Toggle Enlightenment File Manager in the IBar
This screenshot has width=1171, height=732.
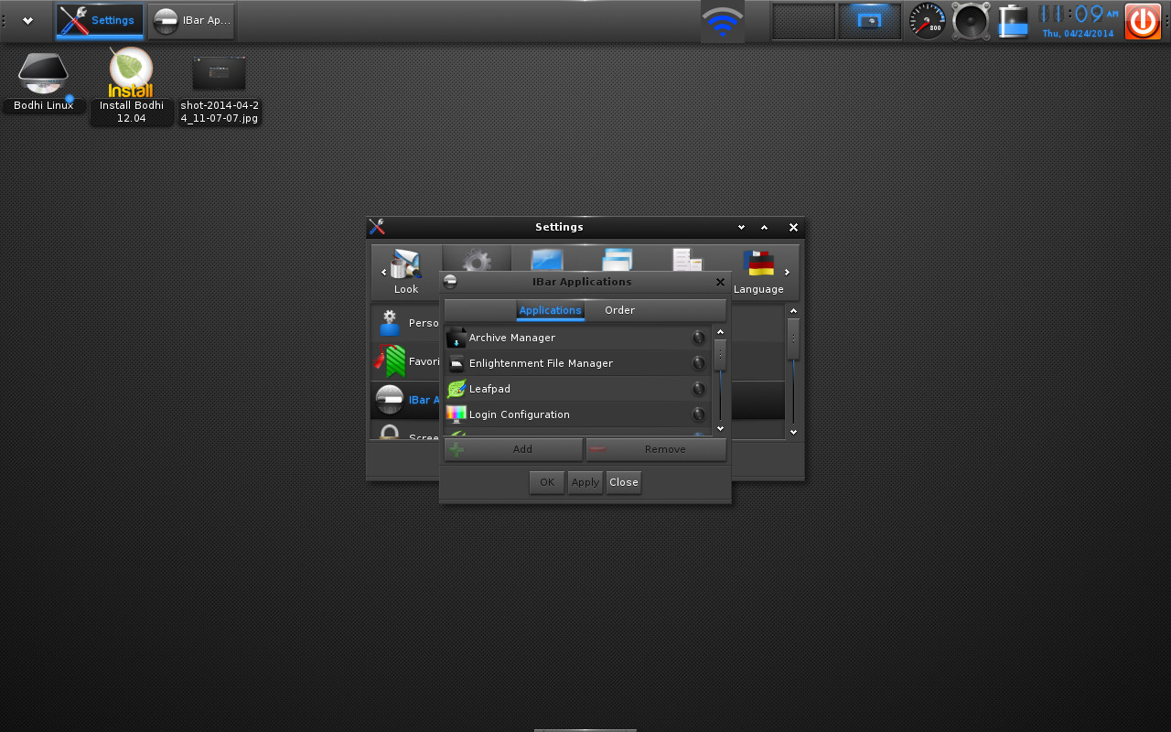click(699, 363)
